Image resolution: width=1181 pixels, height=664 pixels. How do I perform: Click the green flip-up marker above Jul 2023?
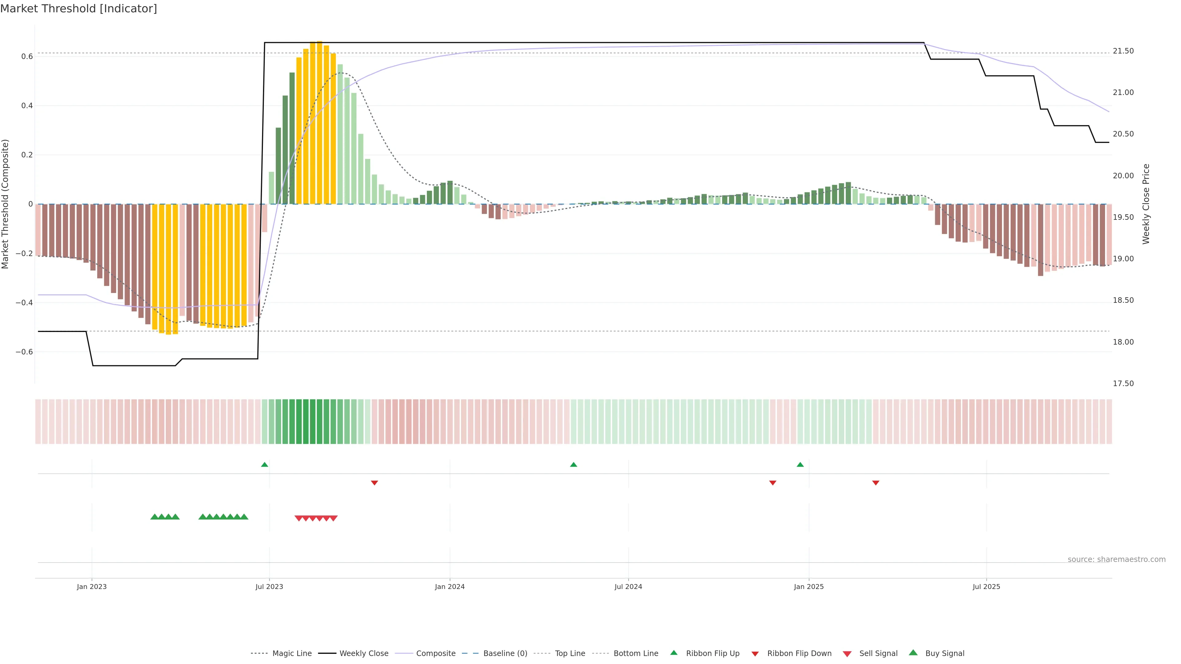click(264, 465)
